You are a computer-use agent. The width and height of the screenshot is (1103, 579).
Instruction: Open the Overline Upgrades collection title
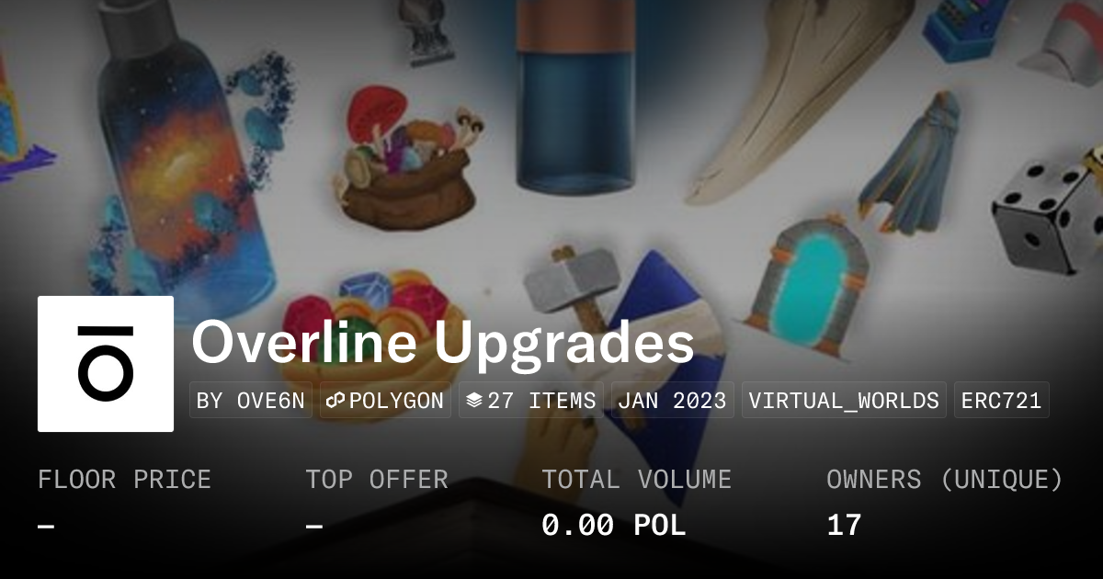coord(442,344)
